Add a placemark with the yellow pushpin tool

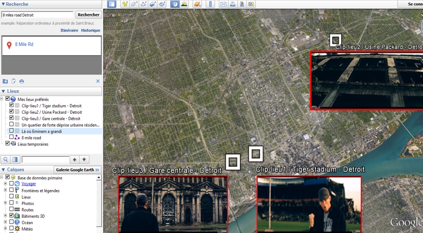(125, 4)
